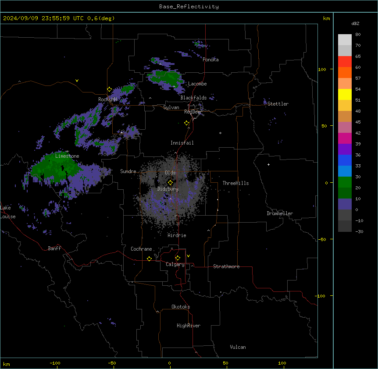Click the Didsbury label
The image size is (378, 369).
pyautogui.click(x=168, y=189)
